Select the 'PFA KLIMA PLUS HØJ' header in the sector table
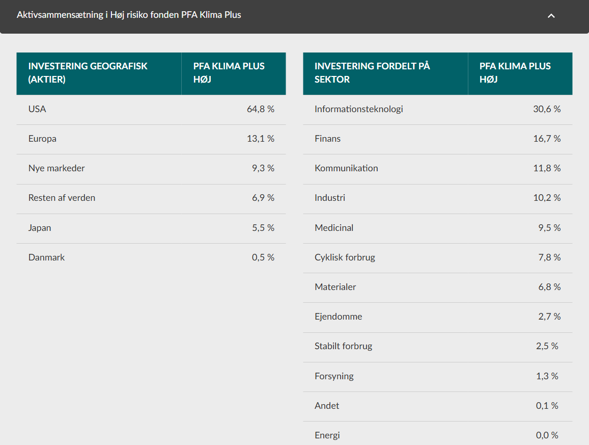The width and height of the screenshot is (589, 445). pyautogui.click(x=520, y=73)
